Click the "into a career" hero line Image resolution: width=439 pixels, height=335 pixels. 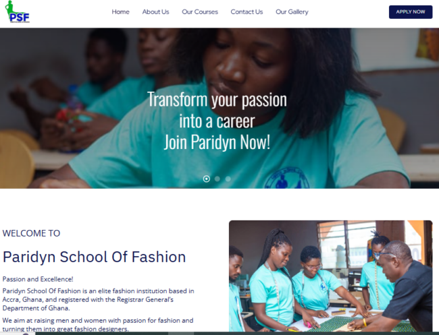tap(217, 121)
